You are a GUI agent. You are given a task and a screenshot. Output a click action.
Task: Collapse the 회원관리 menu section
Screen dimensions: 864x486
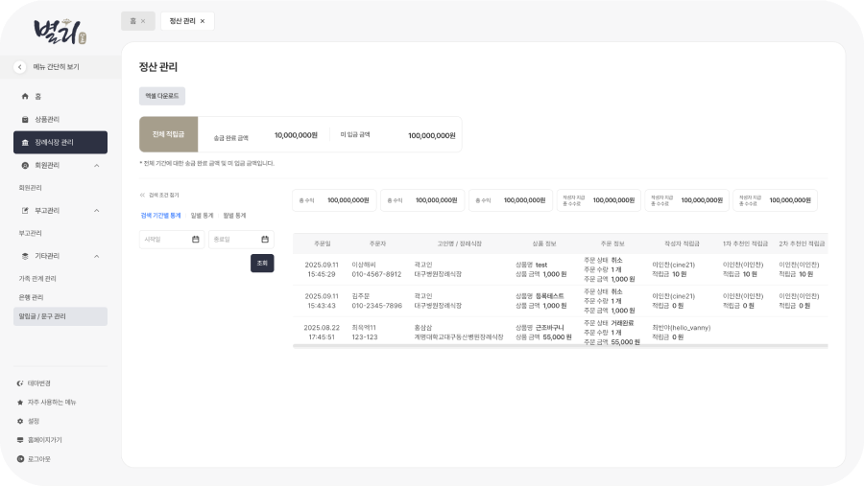[97, 166]
